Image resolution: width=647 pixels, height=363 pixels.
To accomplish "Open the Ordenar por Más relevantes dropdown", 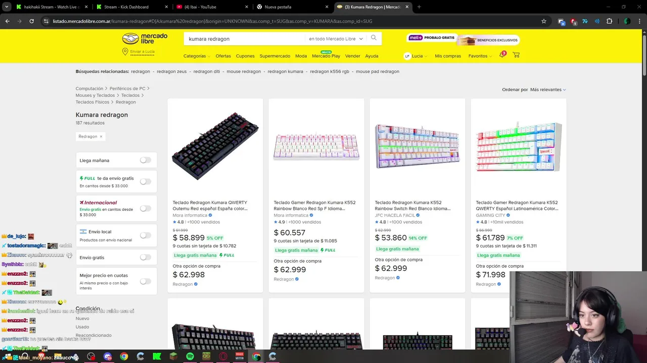I will pos(548,90).
